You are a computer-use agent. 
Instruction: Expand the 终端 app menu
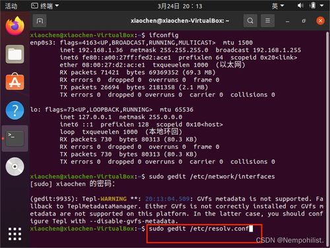pyautogui.click(x=45, y=6)
